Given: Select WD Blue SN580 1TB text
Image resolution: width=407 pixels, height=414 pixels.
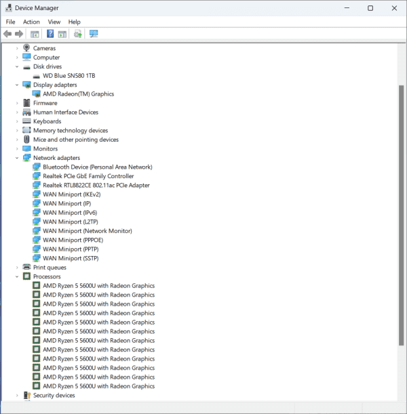Looking at the screenshot, I should [69, 76].
